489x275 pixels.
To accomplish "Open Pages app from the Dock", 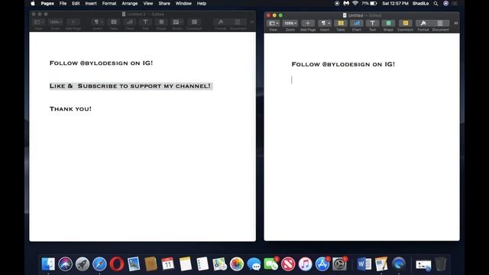I will [381, 264].
